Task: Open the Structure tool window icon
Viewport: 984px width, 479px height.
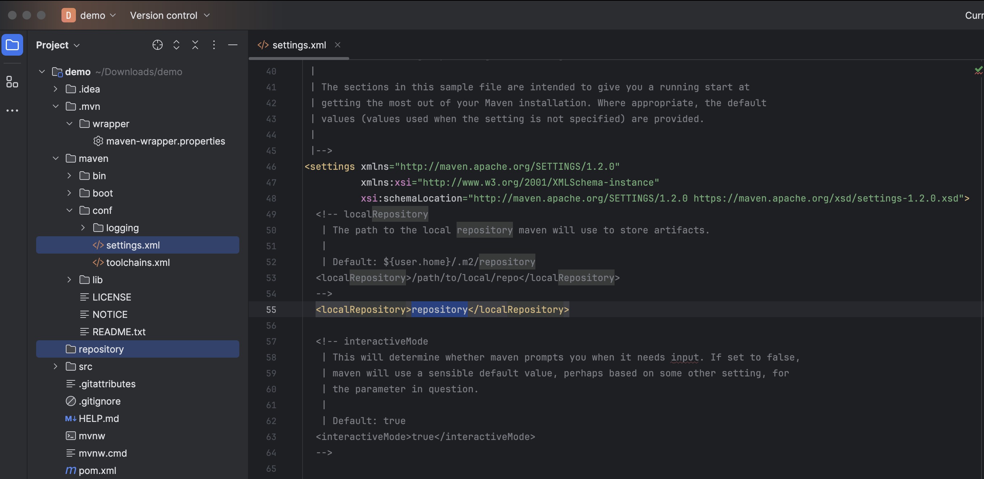Action: (x=12, y=82)
